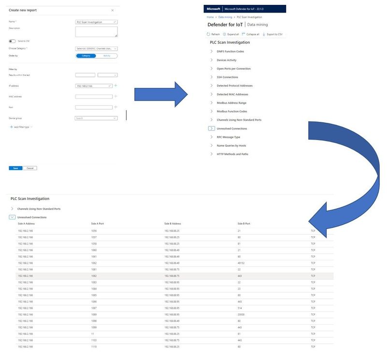Click the plus icon next to IP address
This screenshot has width=388, height=360.
point(115,86)
